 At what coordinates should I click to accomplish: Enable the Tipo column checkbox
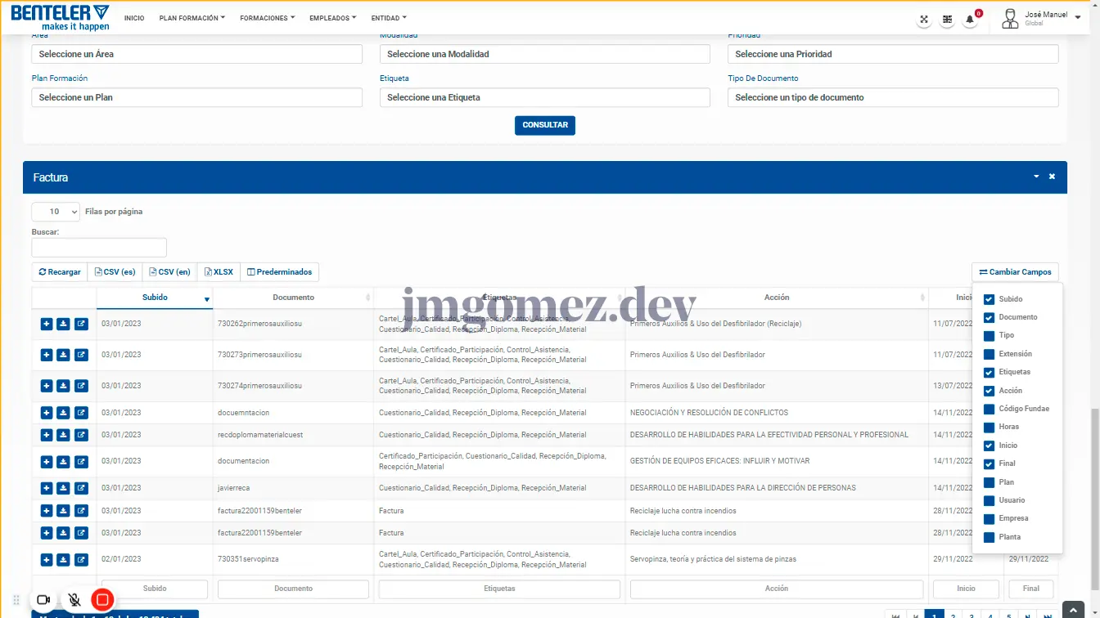[989, 336]
